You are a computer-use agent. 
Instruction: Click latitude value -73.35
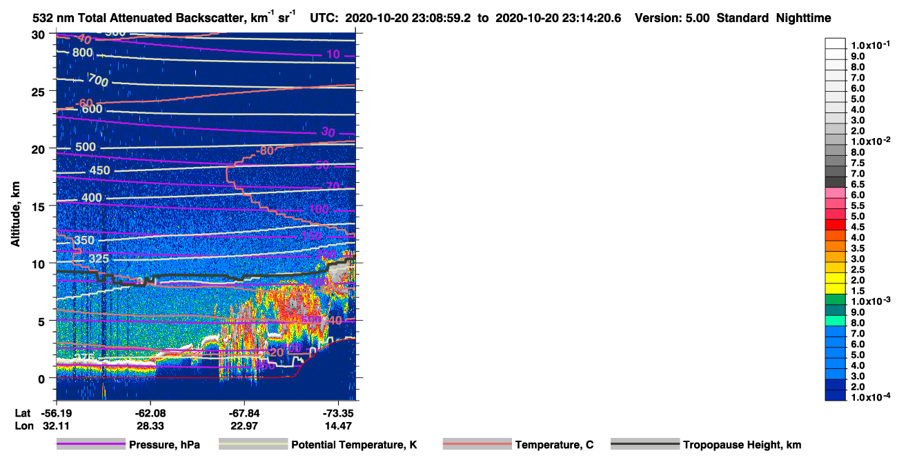click(338, 413)
